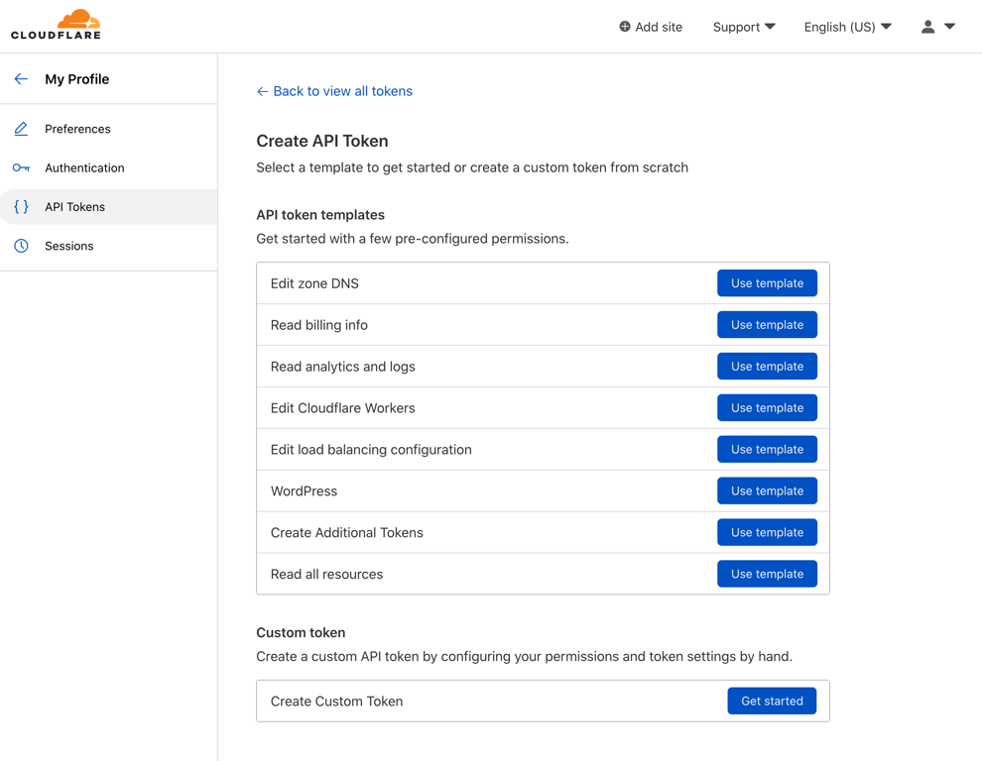
Task: Open Authentication in the sidebar
Action: point(84,167)
